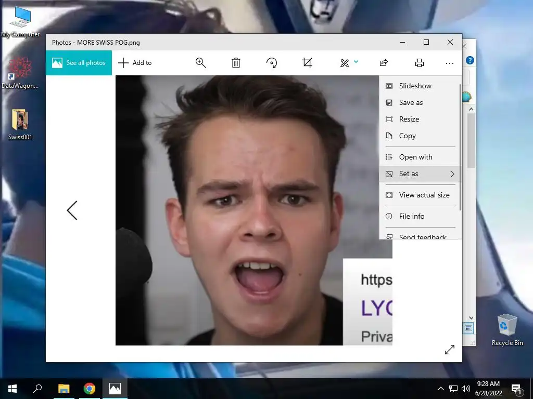Click the fullscreen expand arrows icon
This screenshot has height=399, width=533.
(x=450, y=350)
